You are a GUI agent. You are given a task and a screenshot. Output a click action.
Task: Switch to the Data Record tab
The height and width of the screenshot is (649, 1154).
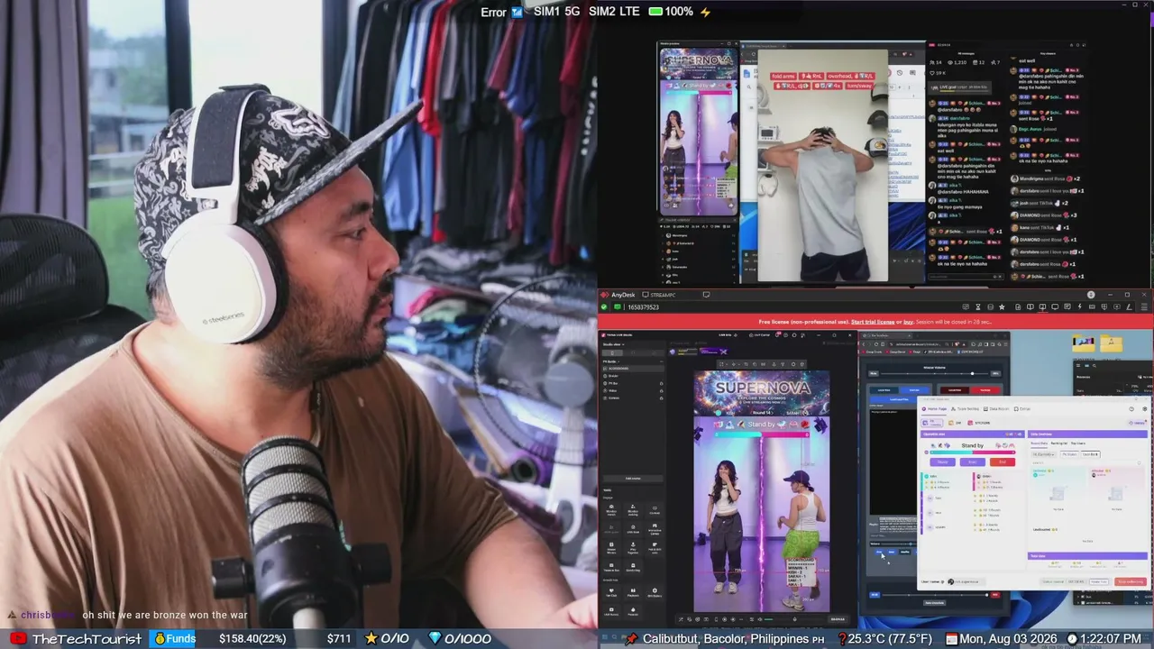(x=998, y=409)
